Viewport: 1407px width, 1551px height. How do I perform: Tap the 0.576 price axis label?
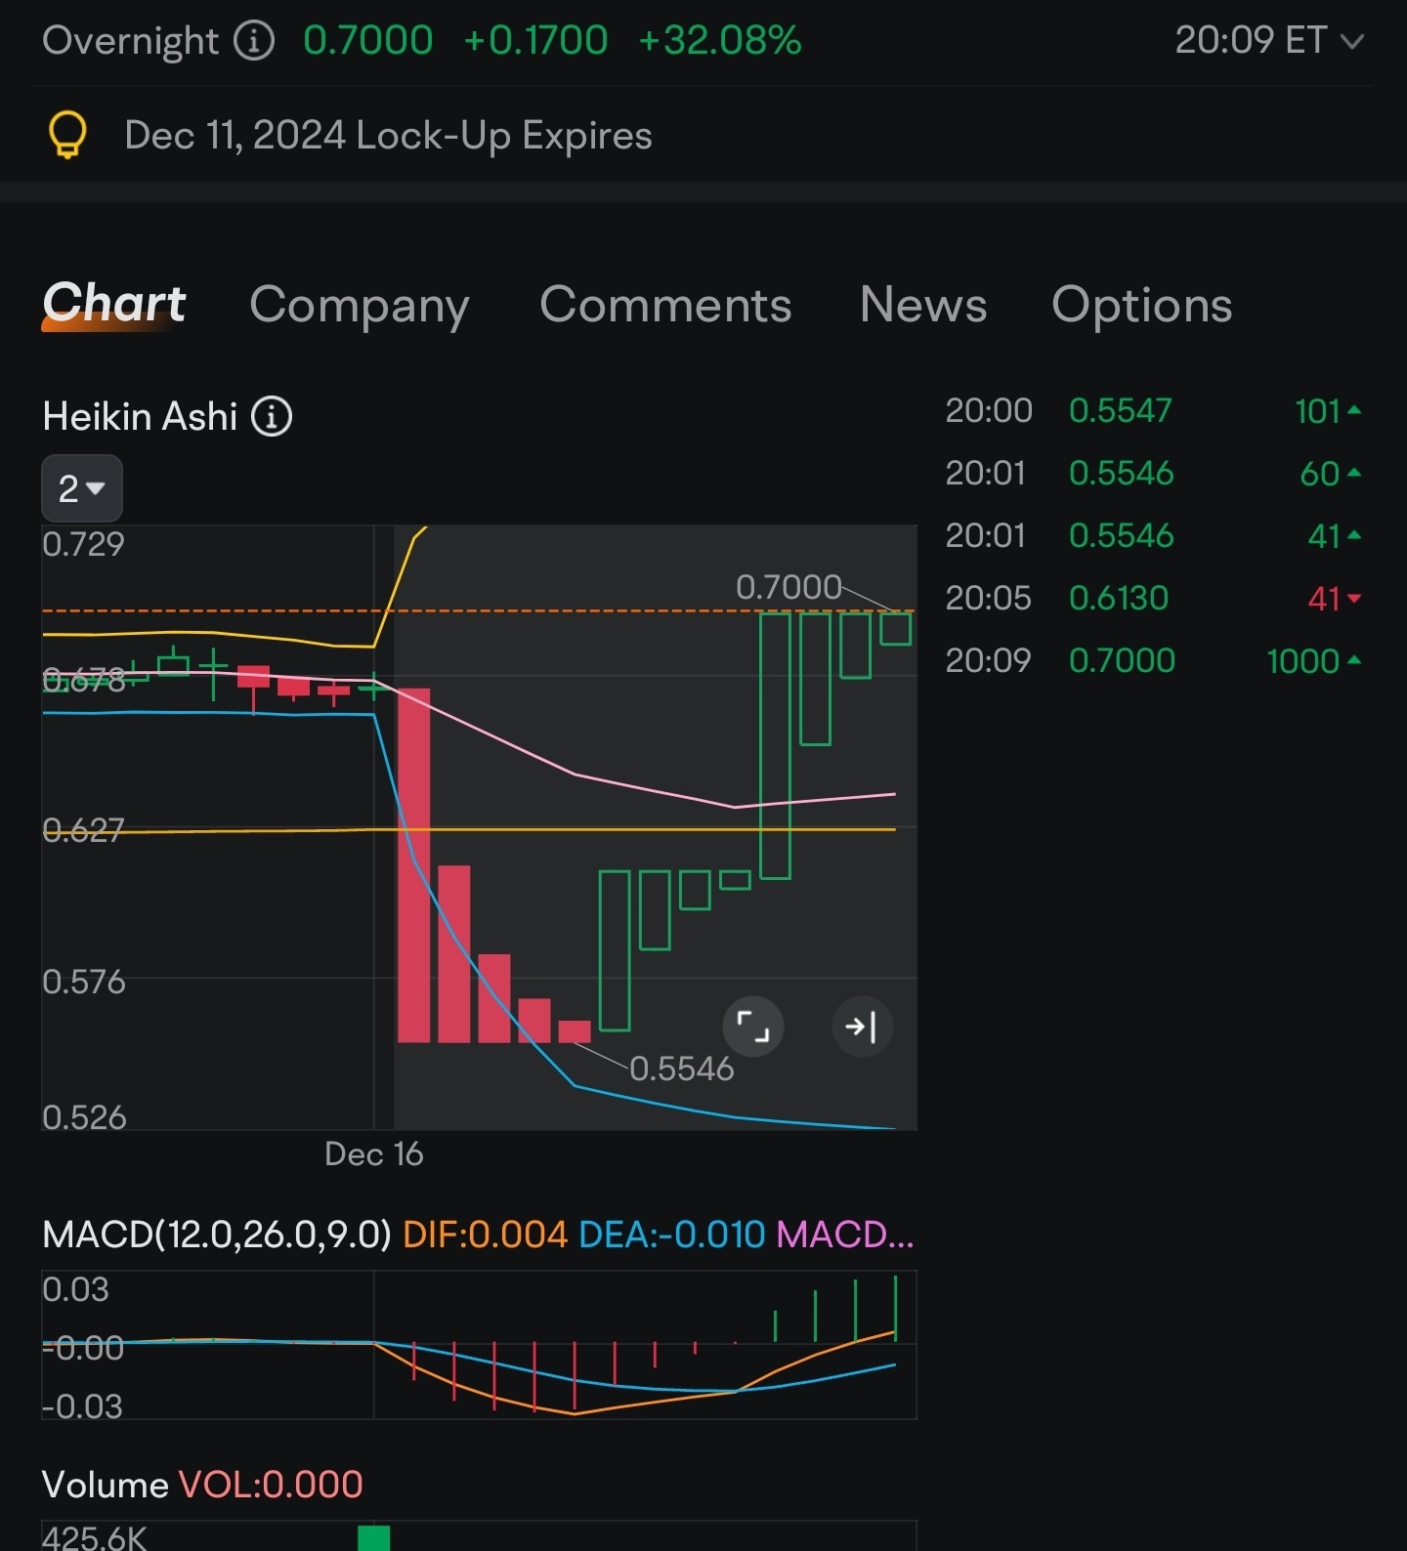[83, 982]
